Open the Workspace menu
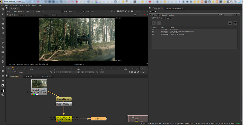 (13, 5)
